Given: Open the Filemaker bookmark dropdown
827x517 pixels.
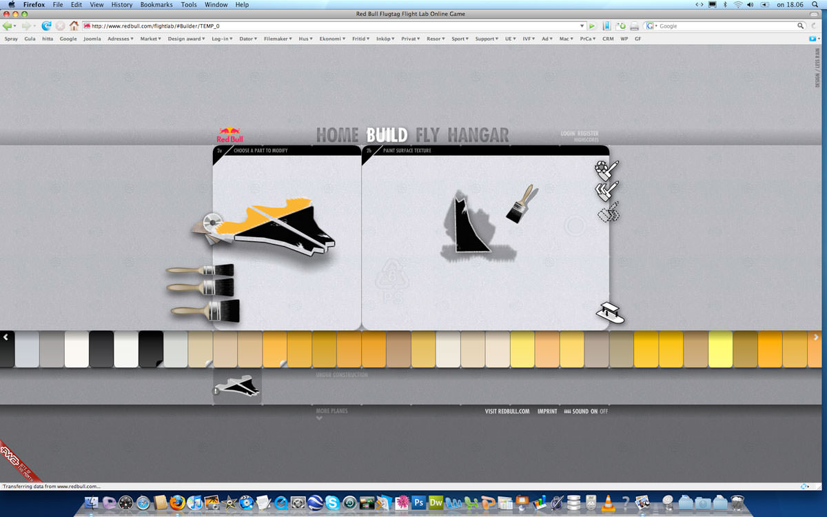Looking at the screenshot, I should (x=278, y=39).
